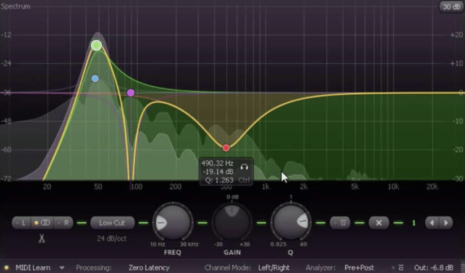This screenshot has width=465, height=273.
Task: Assign band to the Left channel (L)
Action: tap(21, 223)
